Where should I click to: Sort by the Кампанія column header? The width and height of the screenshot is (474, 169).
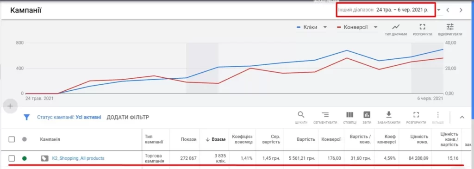pyautogui.click(x=50, y=139)
